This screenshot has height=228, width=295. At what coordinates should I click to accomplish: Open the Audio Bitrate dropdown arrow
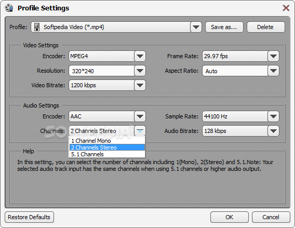click(x=273, y=131)
